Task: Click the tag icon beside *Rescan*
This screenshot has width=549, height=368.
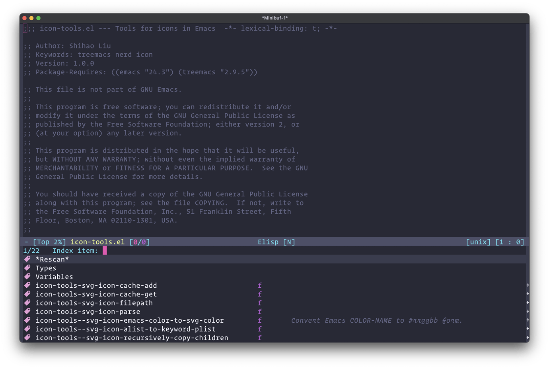Action: click(27, 259)
